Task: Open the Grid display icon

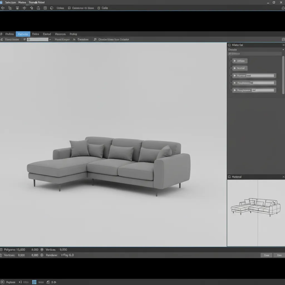Action: (x=45, y=8)
